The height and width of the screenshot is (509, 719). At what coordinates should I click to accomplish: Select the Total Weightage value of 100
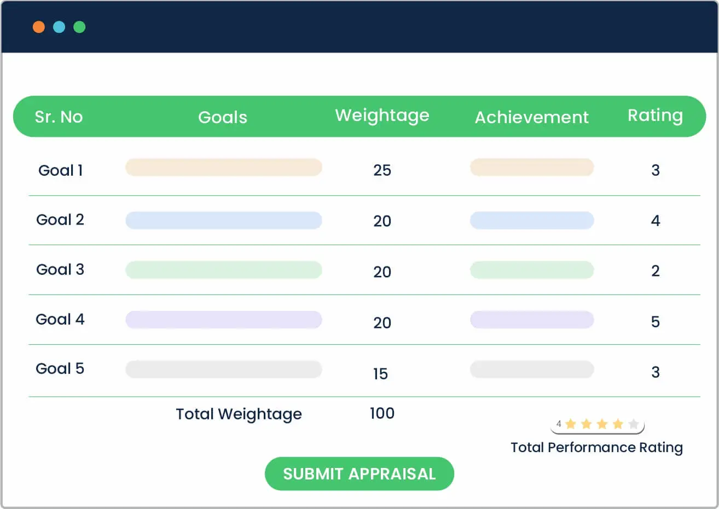[382, 413]
